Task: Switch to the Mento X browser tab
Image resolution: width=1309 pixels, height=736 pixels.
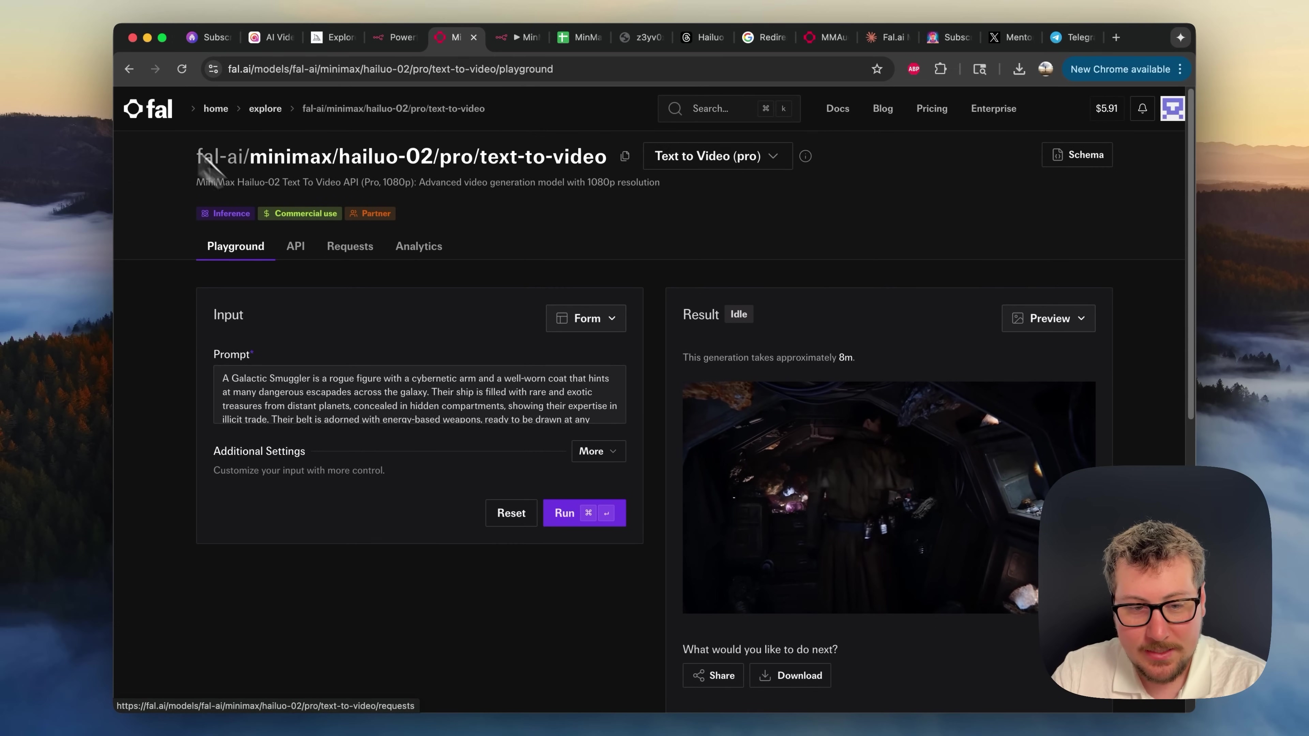Action: [1011, 37]
